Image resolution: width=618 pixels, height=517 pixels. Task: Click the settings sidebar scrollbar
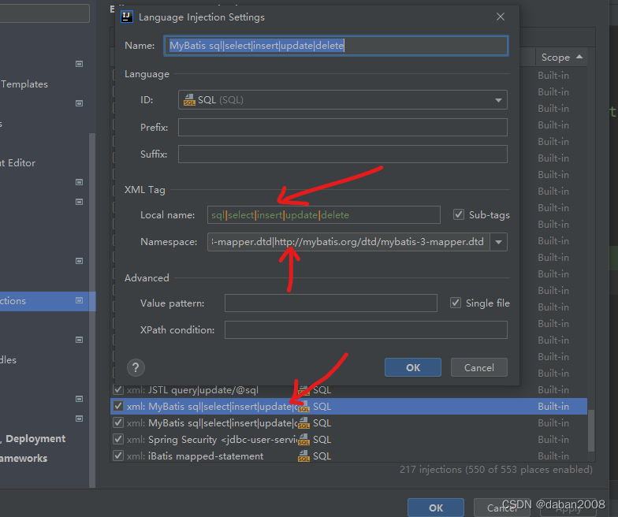[x=92, y=311]
